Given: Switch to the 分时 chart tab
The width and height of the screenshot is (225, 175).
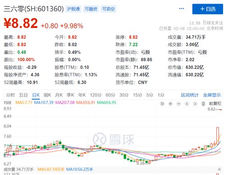Looking at the screenshot, I should (10, 95).
